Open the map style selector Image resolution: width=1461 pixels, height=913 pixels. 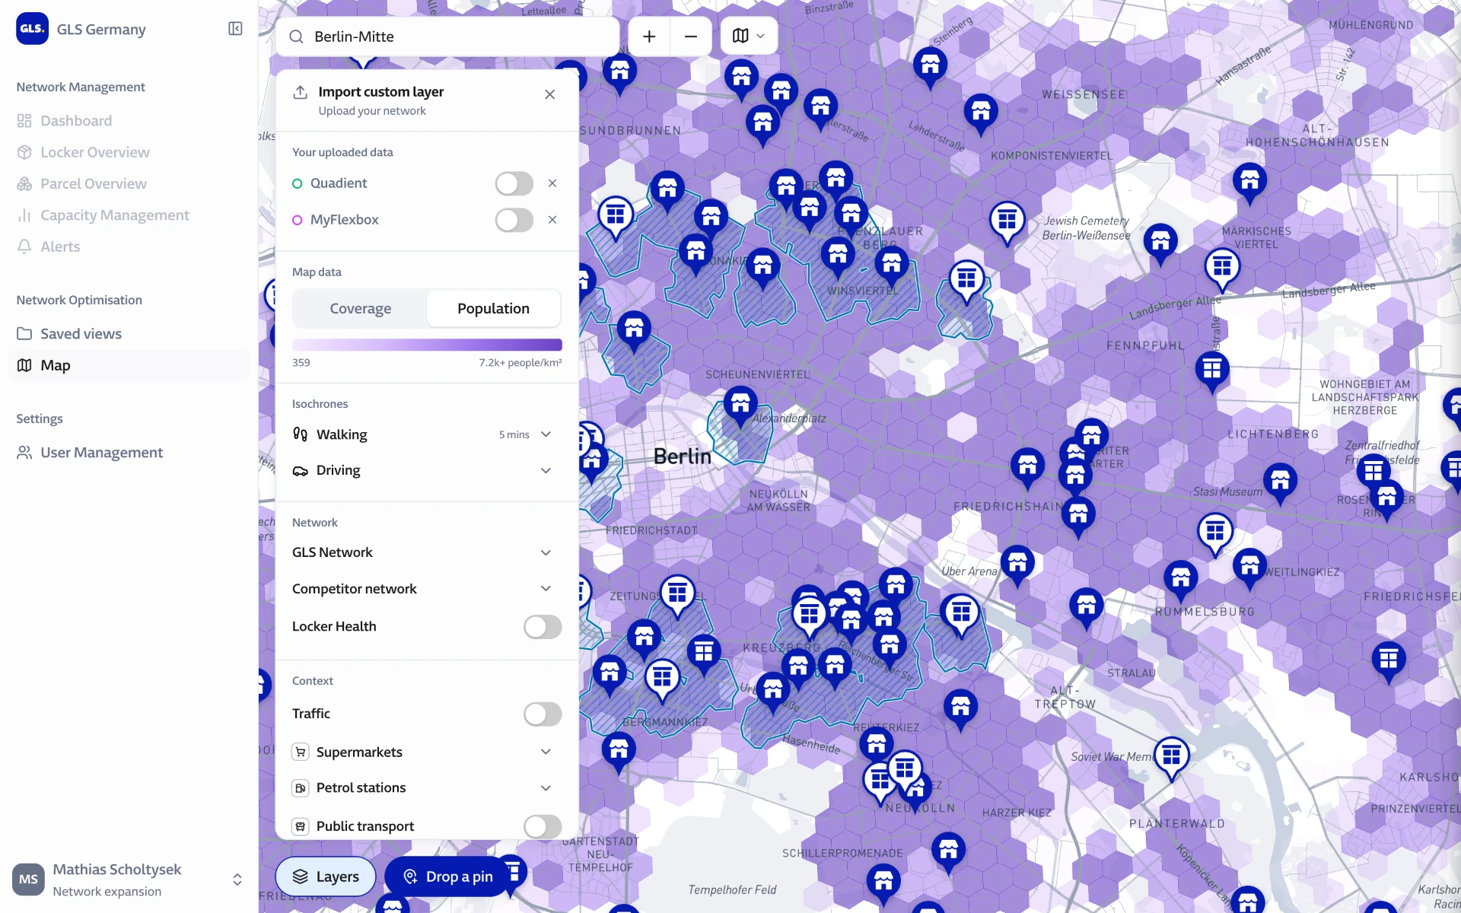(749, 36)
